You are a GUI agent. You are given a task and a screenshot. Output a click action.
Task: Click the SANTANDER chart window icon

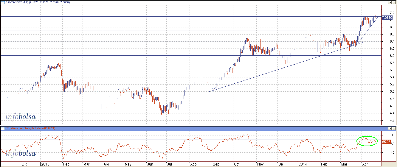[x=3, y=2]
